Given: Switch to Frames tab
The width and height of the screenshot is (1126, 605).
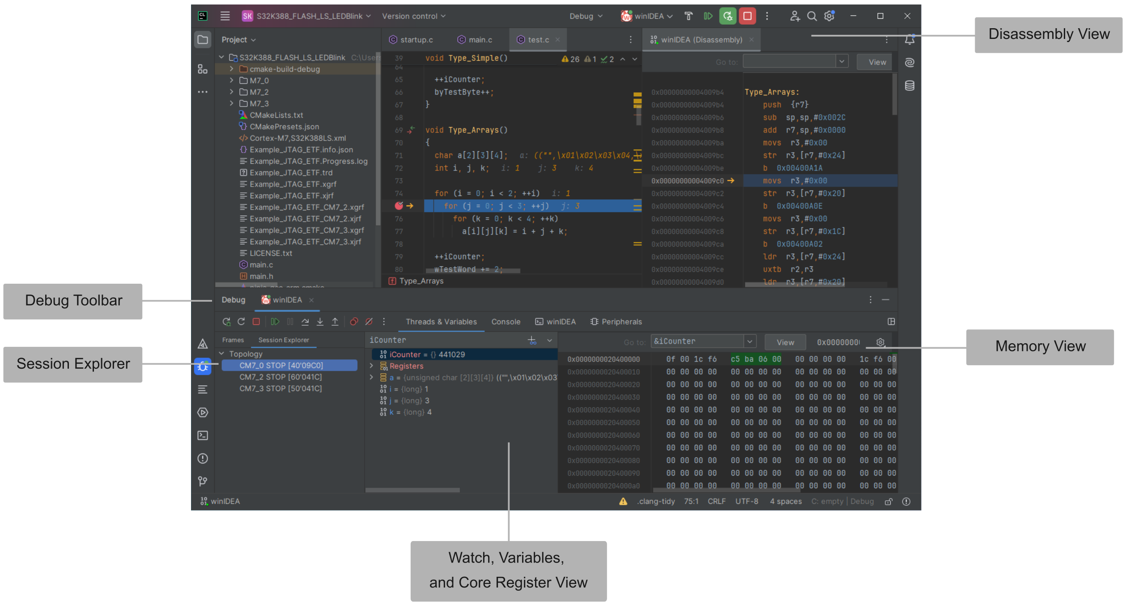Looking at the screenshot, I should (233, 340).
